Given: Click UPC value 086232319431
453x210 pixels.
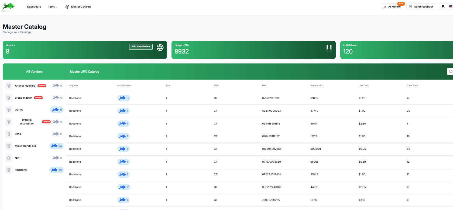Looking at the screenshot, I should [272, 175].
